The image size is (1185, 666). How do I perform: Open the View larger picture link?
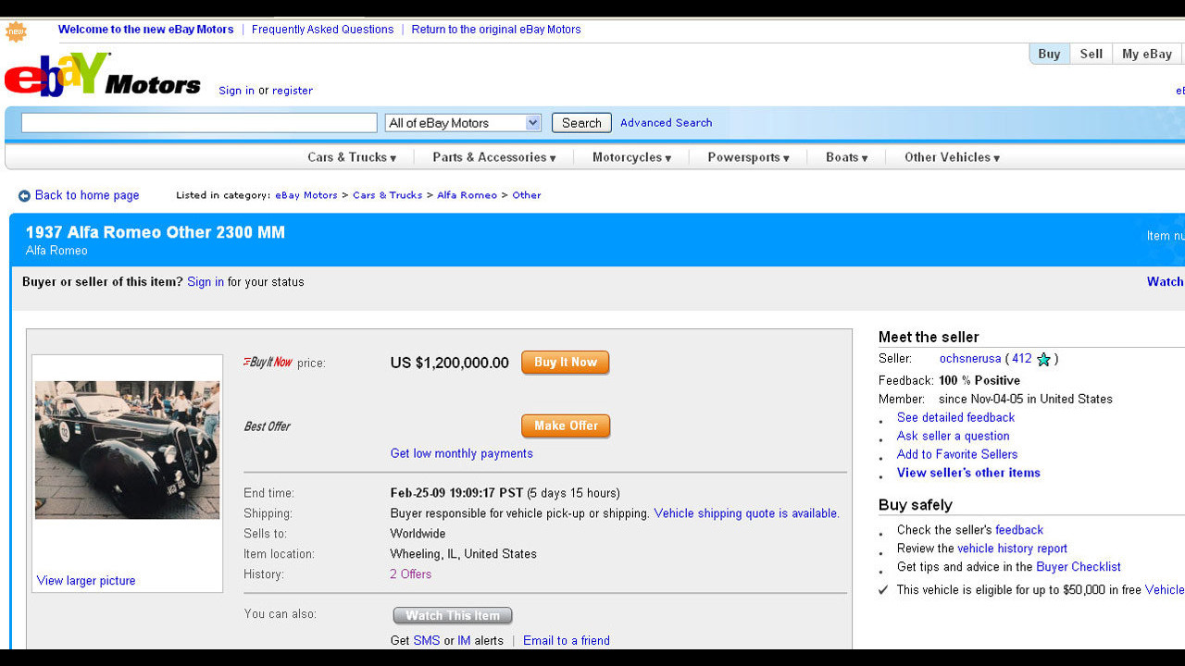86,581
